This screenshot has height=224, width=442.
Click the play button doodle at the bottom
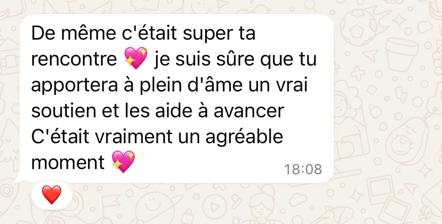tap(215, 207)
